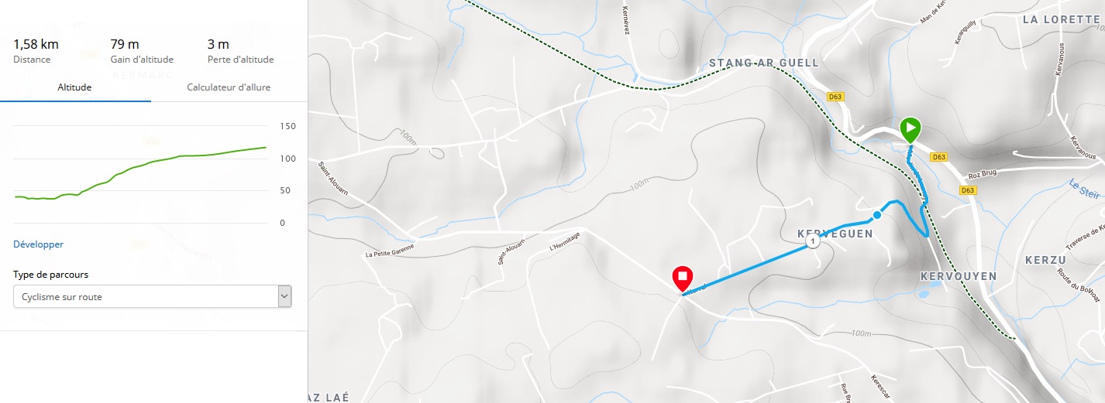Click the top D63 road sign
Viewport: 1105px width, 403px height.
[x=835, y=97]
